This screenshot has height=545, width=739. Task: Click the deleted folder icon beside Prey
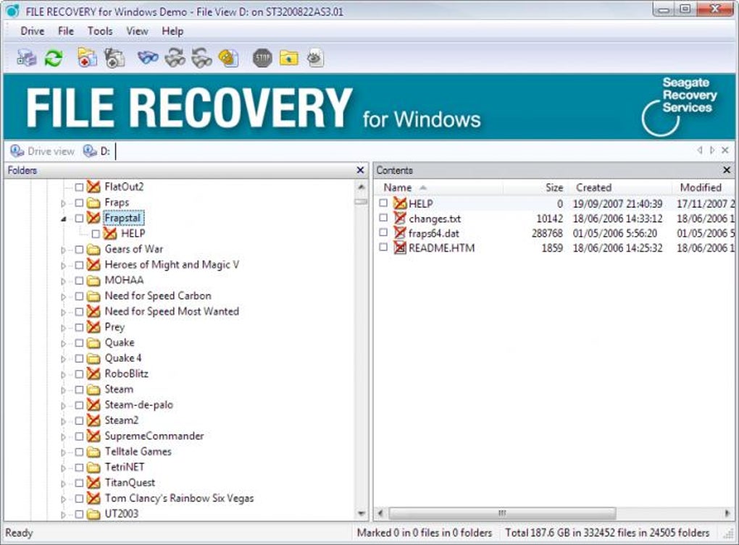point(93,327)
